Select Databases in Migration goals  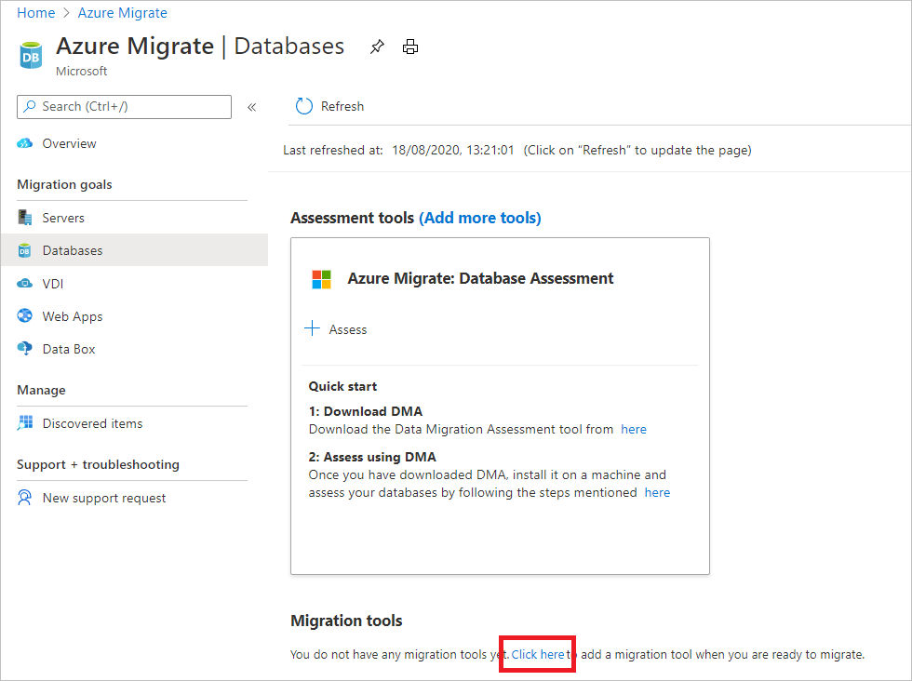134,250
